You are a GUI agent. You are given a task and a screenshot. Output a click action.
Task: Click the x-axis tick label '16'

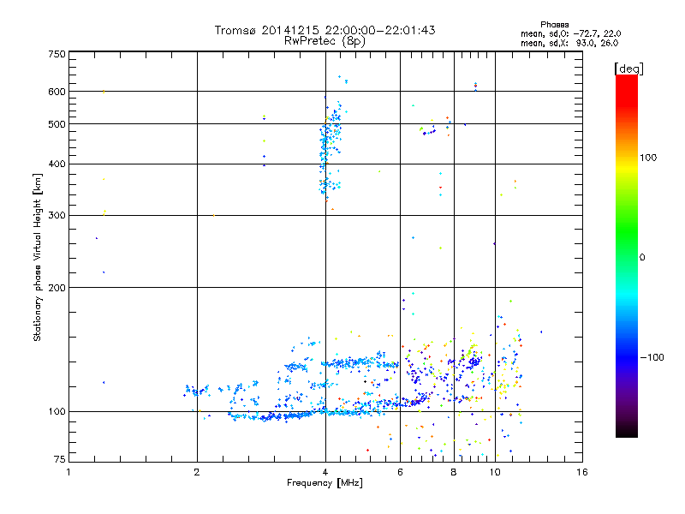click(x=582, y=472)
